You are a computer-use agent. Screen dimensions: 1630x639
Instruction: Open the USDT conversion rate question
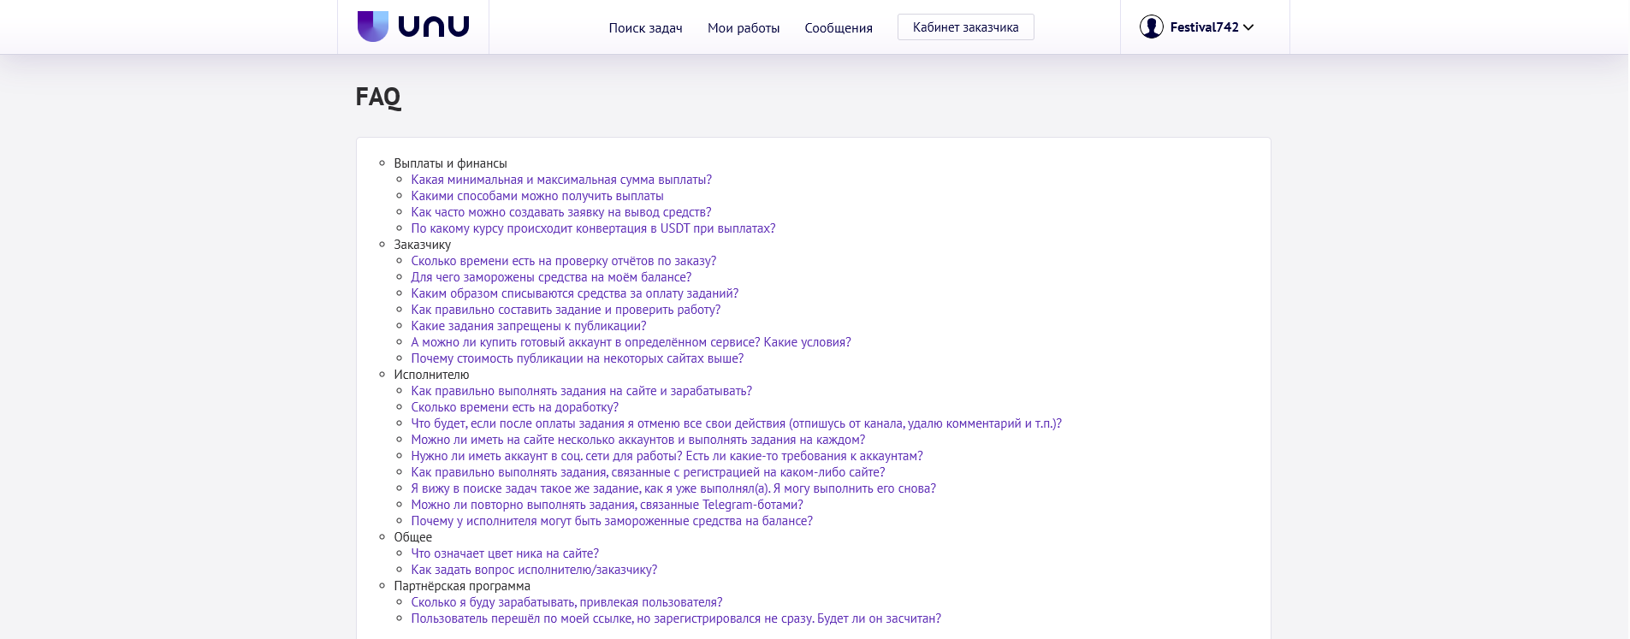coord(593,228)
